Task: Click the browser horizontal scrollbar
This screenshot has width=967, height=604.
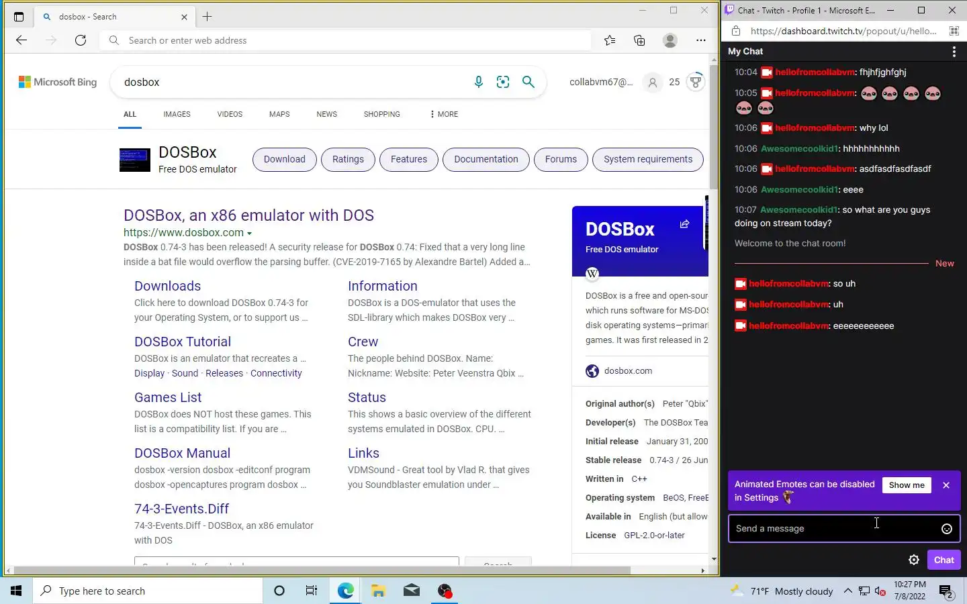Action: 322,571
